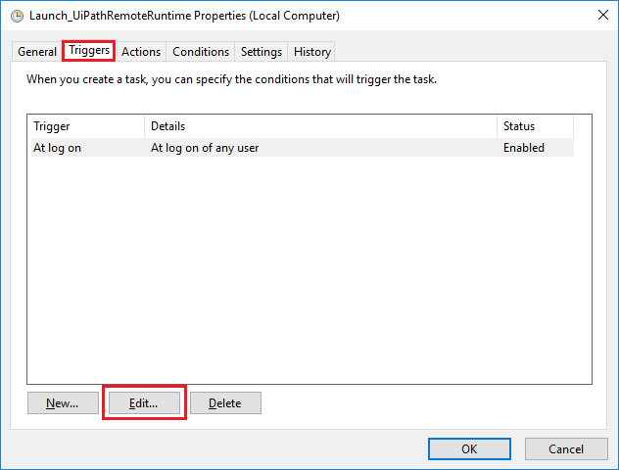The width and height of the screenshot is (619, 470).
Task: Cancel the Properties dialog
Action: 566,448
